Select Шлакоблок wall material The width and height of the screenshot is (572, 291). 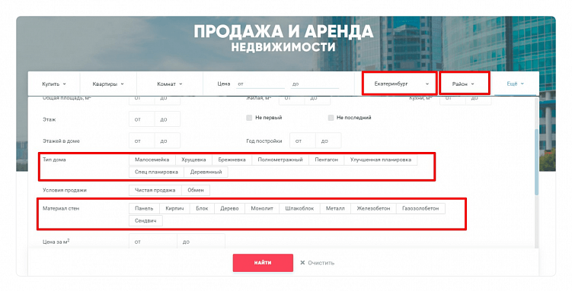[299, 208]
